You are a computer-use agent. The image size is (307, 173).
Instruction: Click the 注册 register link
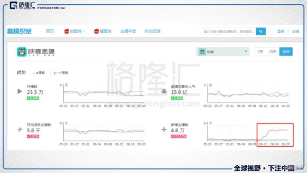click(x=295, y=32)
